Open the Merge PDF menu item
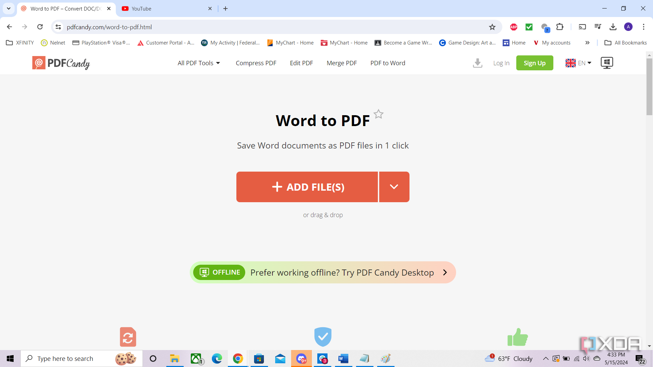 (342, 63)
